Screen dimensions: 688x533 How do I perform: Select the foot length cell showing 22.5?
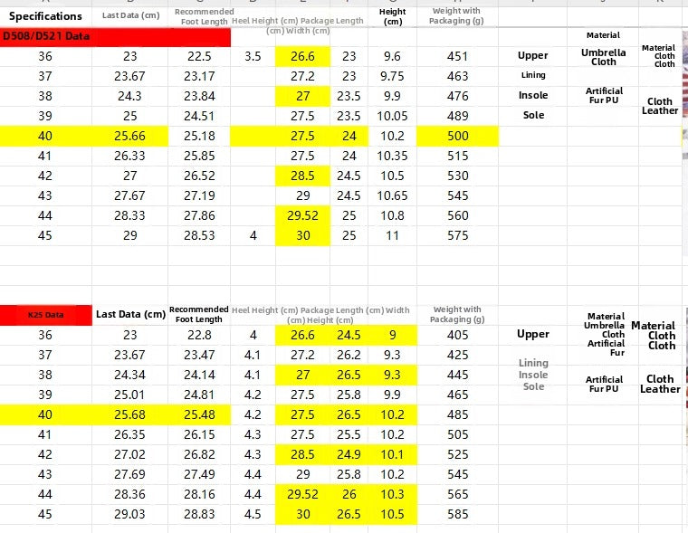pos(198,56)
